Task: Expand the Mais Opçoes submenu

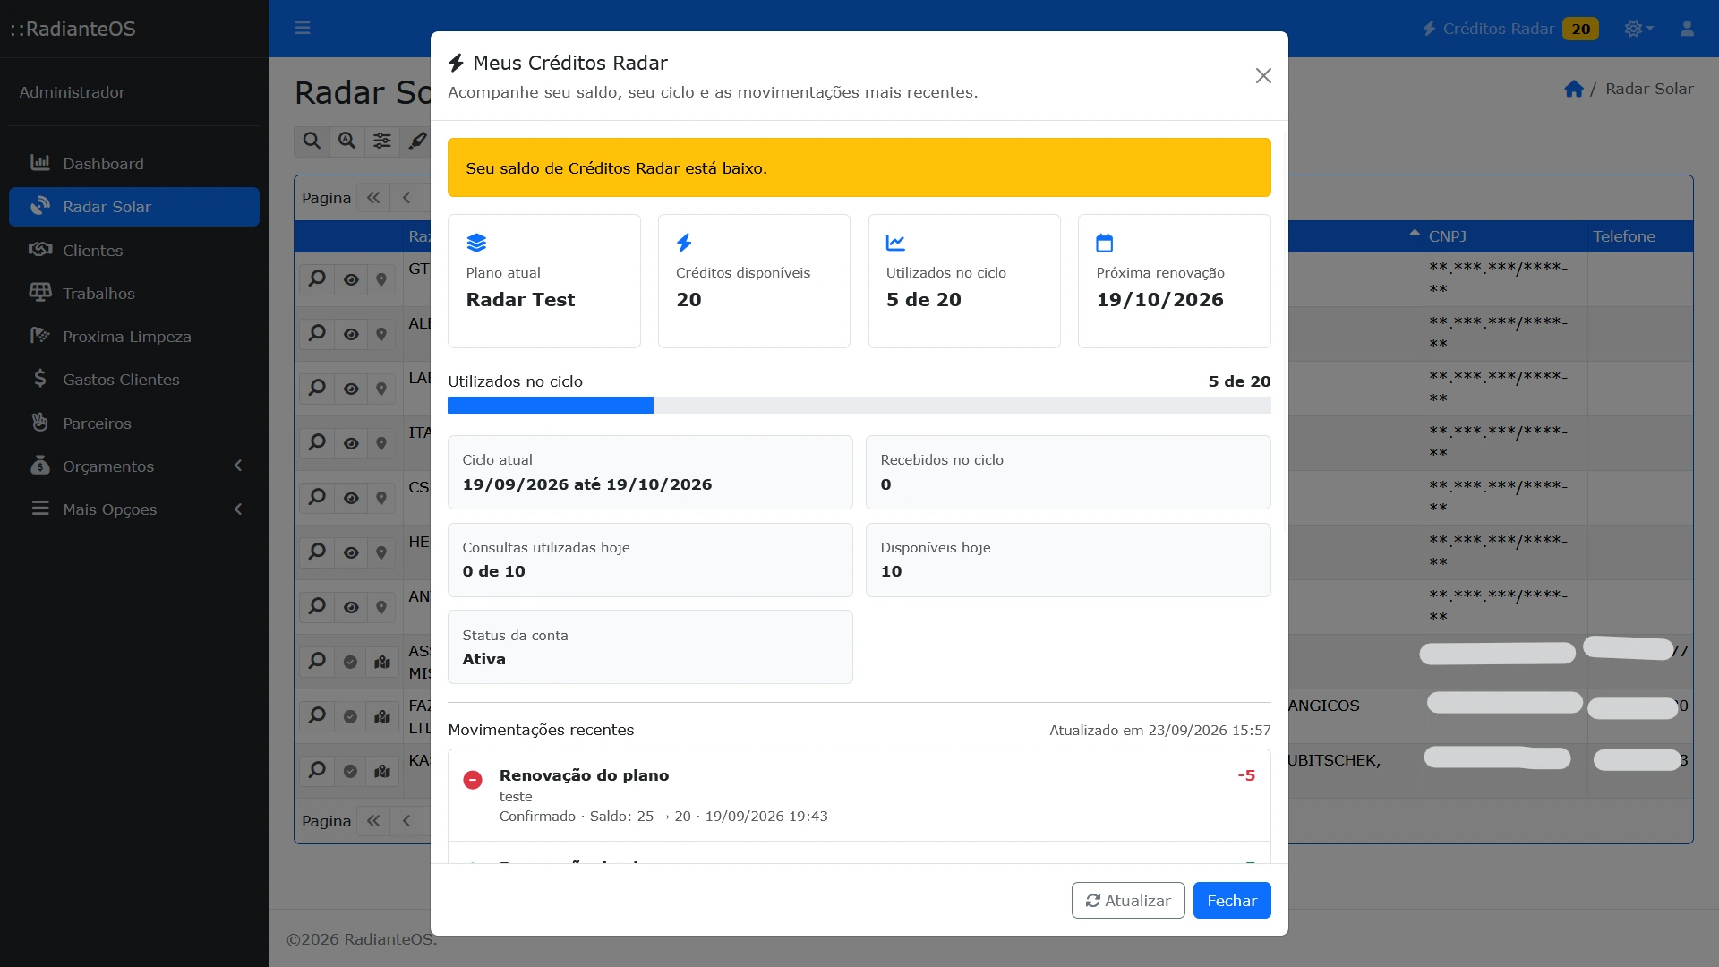Action: [134, 509]
